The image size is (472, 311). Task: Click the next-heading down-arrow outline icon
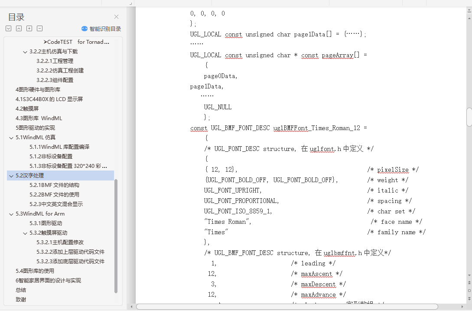[x=8, y=29]
